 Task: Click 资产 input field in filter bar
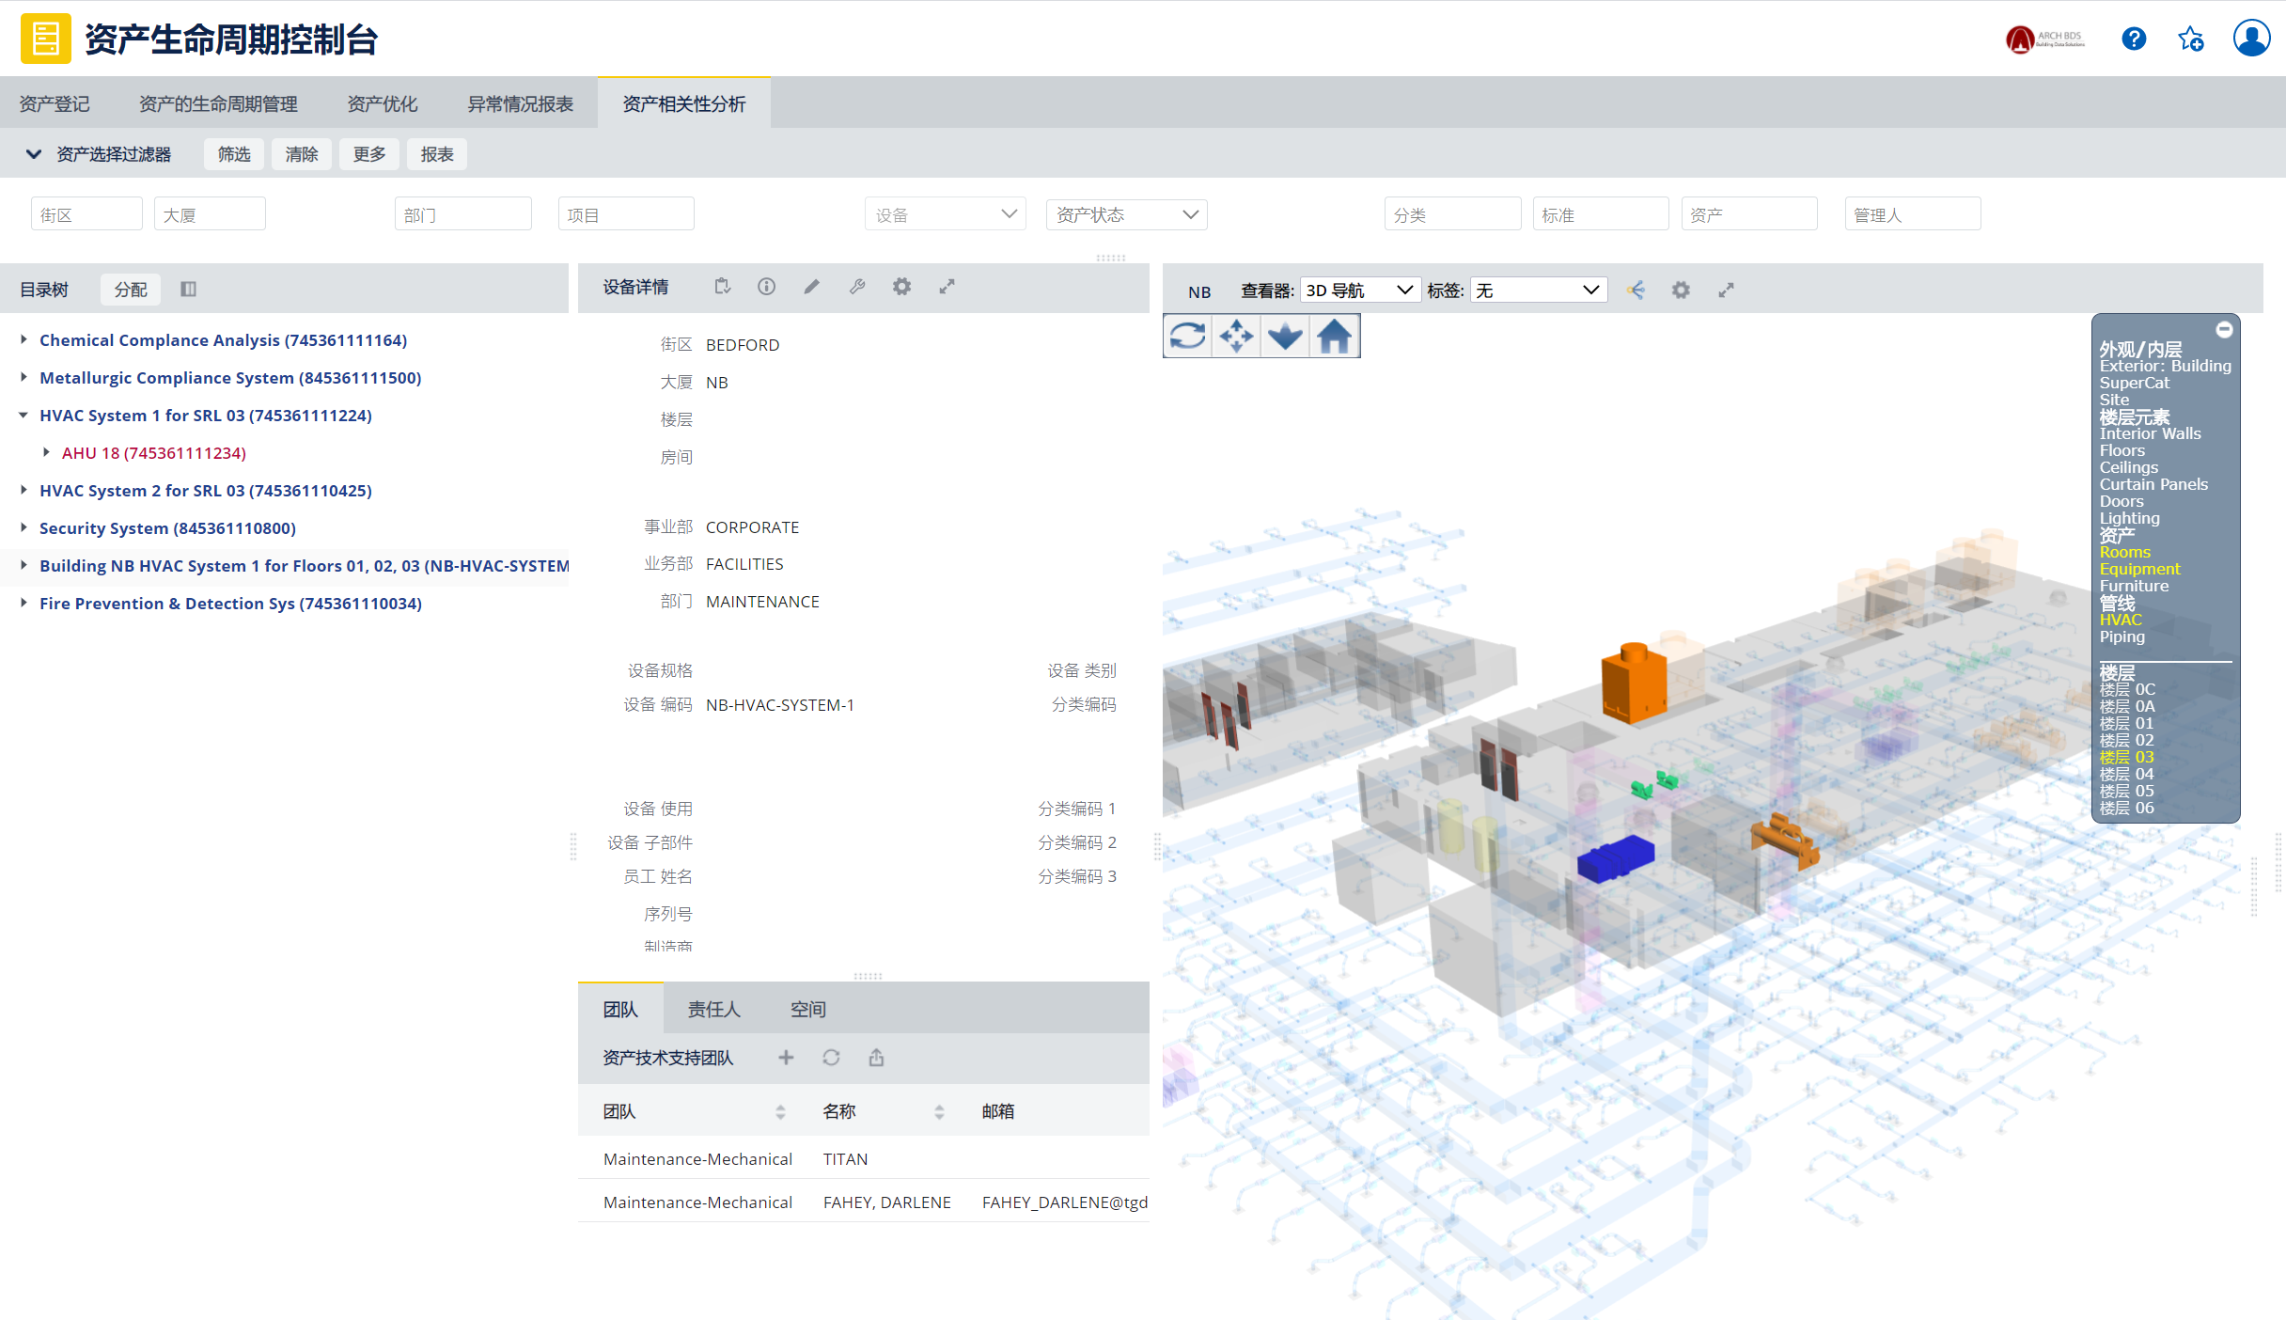click(1748, 213)
